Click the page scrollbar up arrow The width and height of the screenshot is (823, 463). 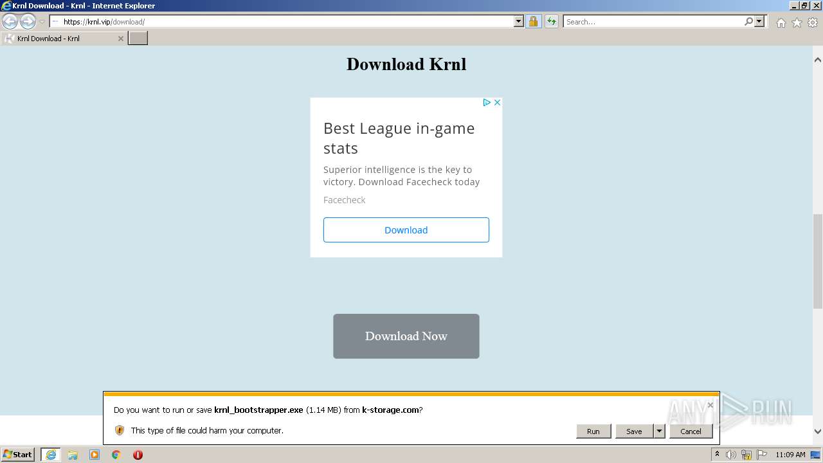tap(818, 60)
